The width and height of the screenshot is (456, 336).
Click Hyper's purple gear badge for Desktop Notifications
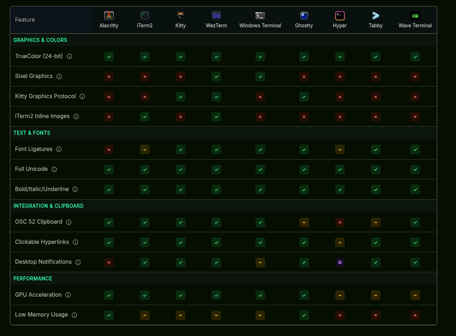pos(340,262)
